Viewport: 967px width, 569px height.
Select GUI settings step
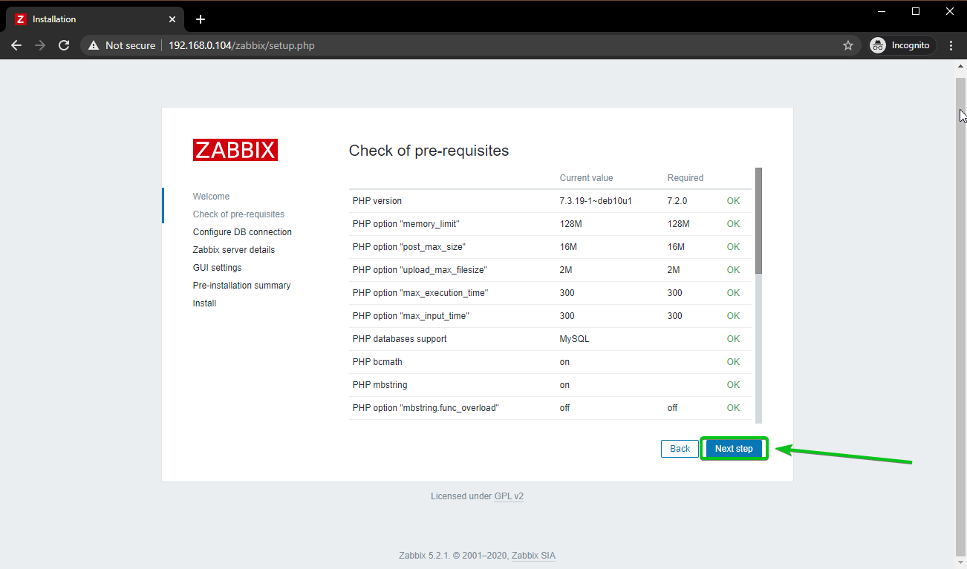pyautogui.click(x=218, y=268)
